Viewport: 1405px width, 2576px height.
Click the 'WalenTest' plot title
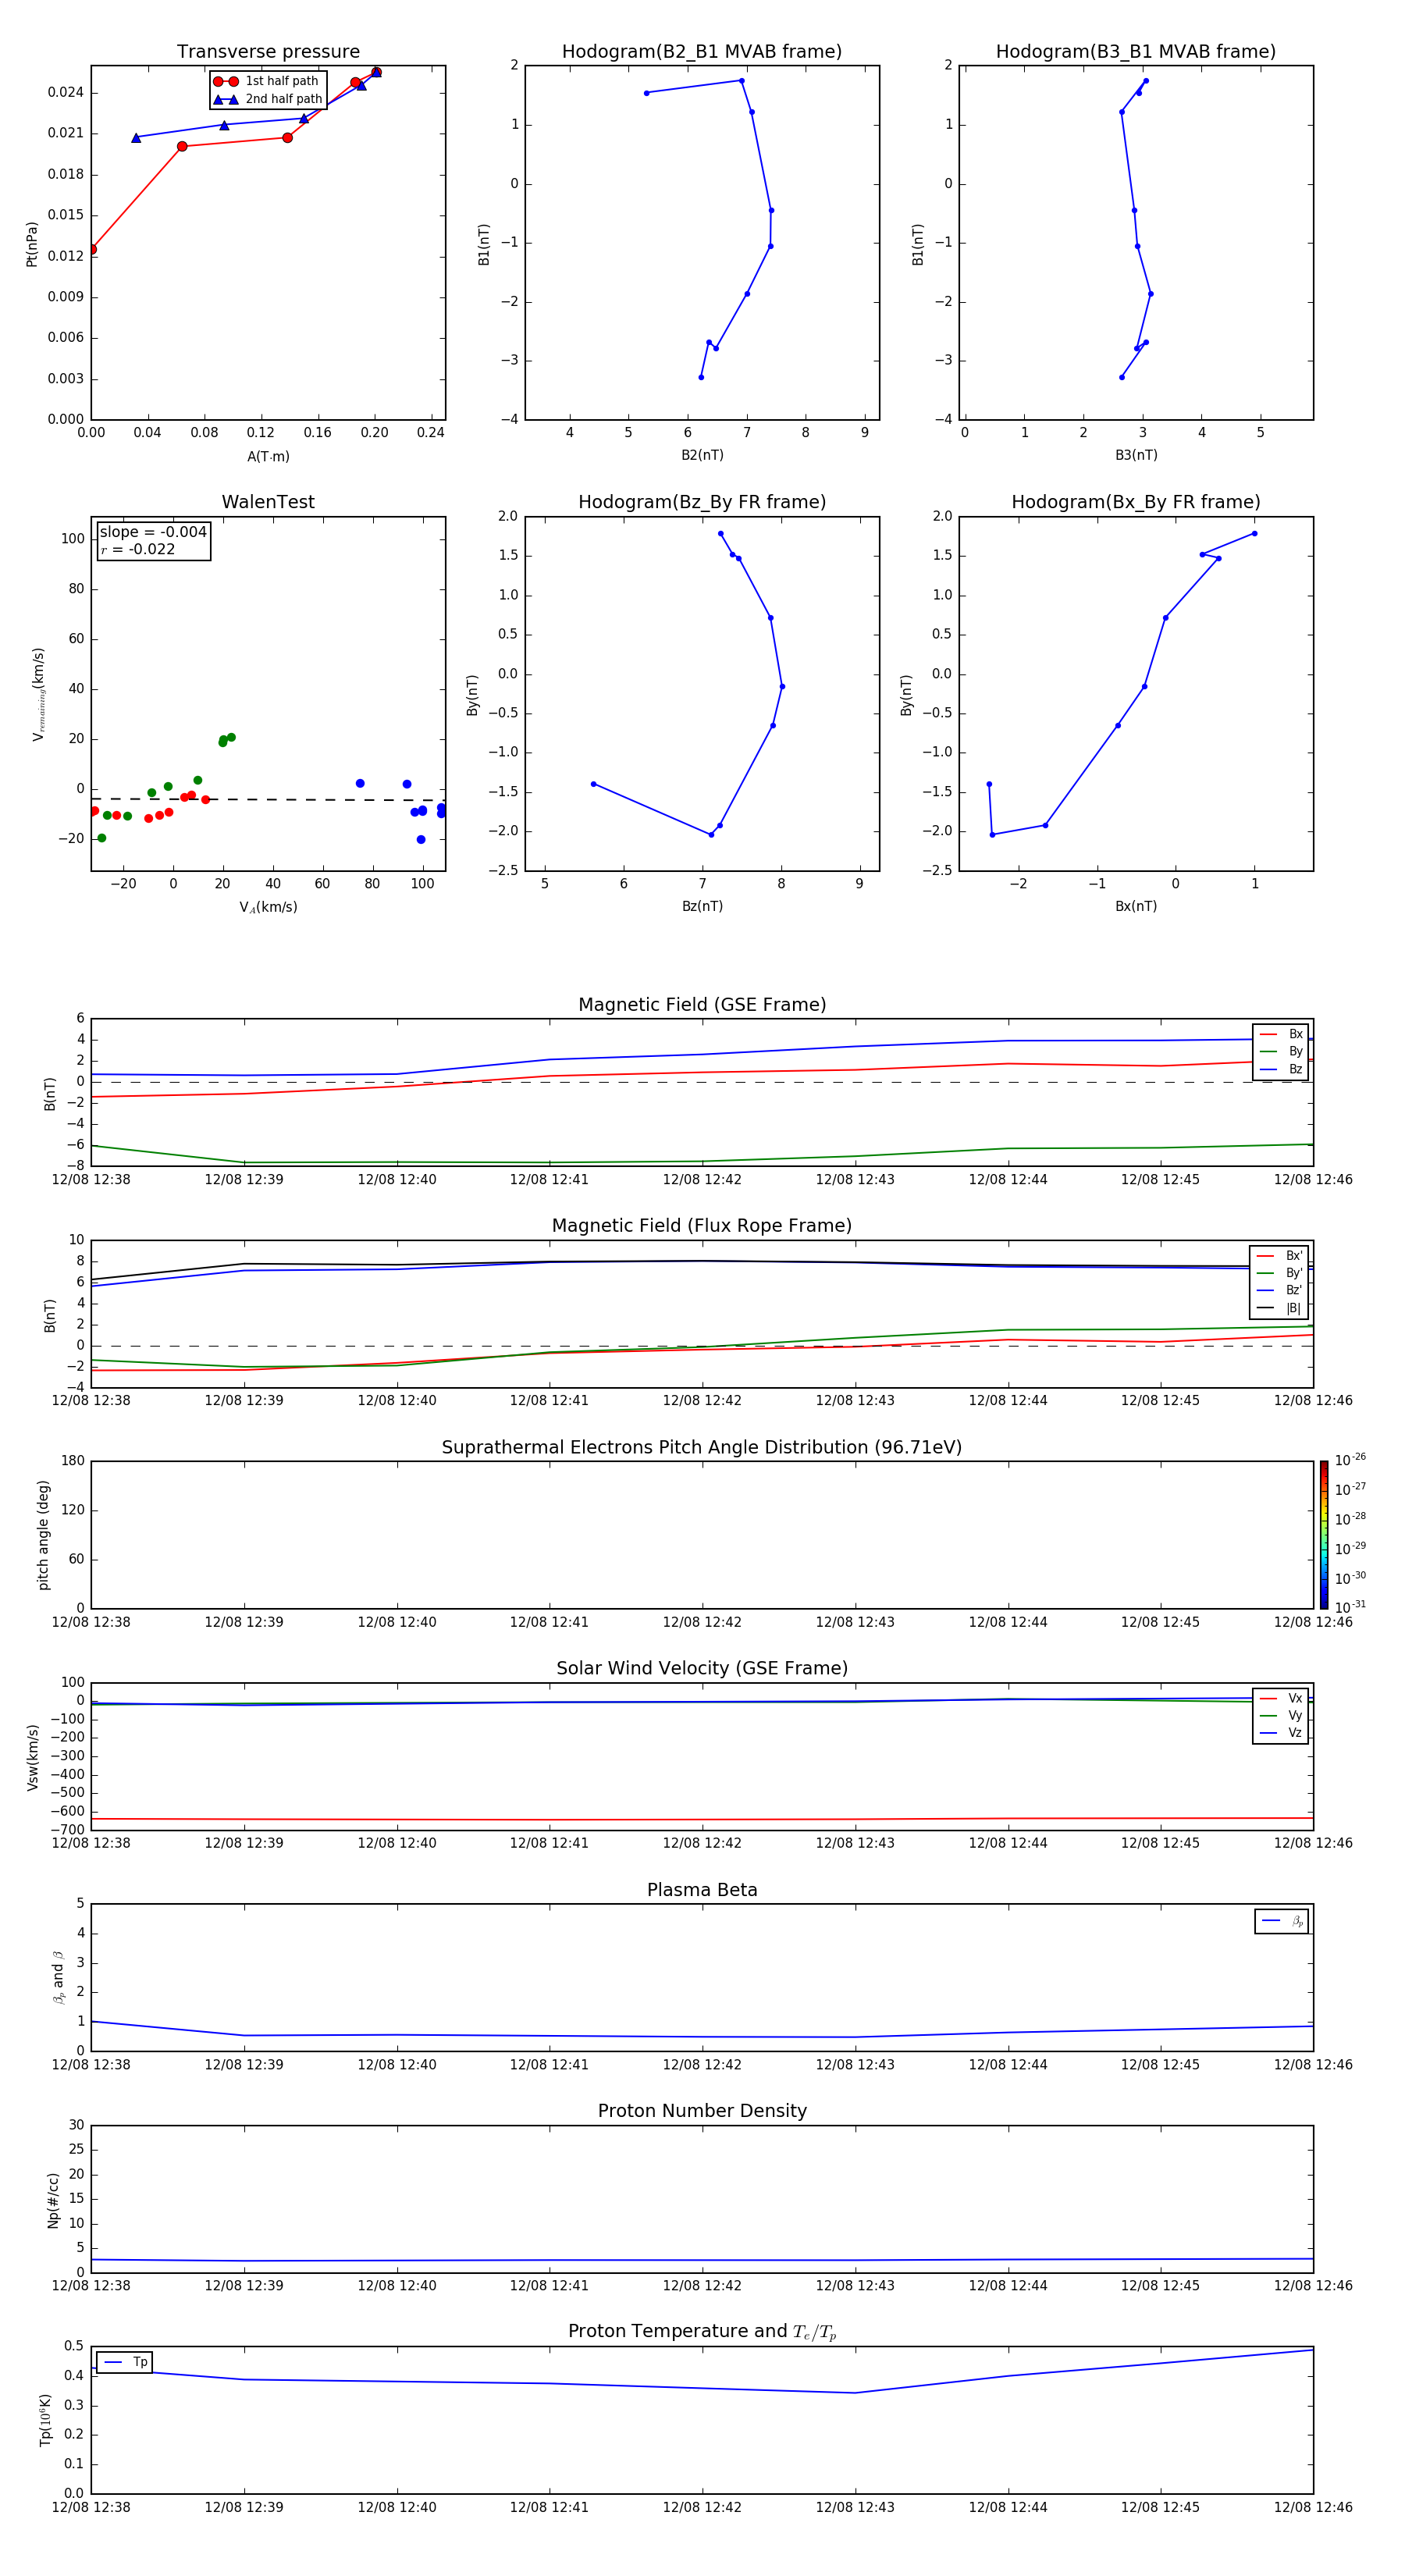(268, 502)
